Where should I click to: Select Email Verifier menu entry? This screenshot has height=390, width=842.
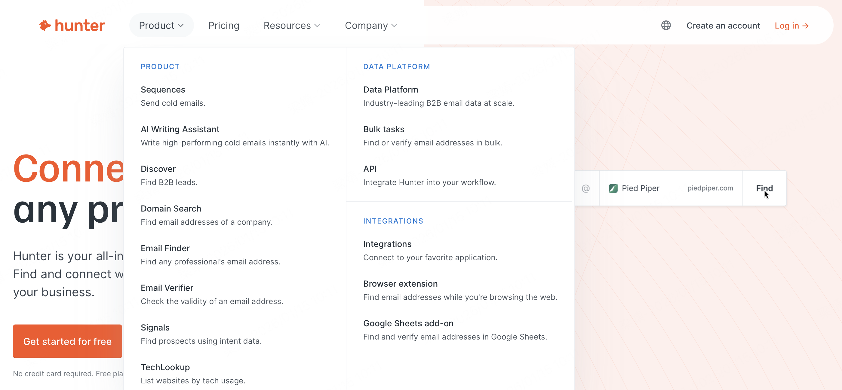coord(167,288)
